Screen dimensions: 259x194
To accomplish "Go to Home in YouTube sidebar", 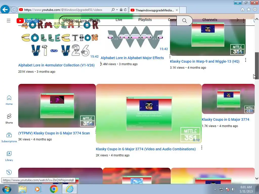I will pos(9,100).
